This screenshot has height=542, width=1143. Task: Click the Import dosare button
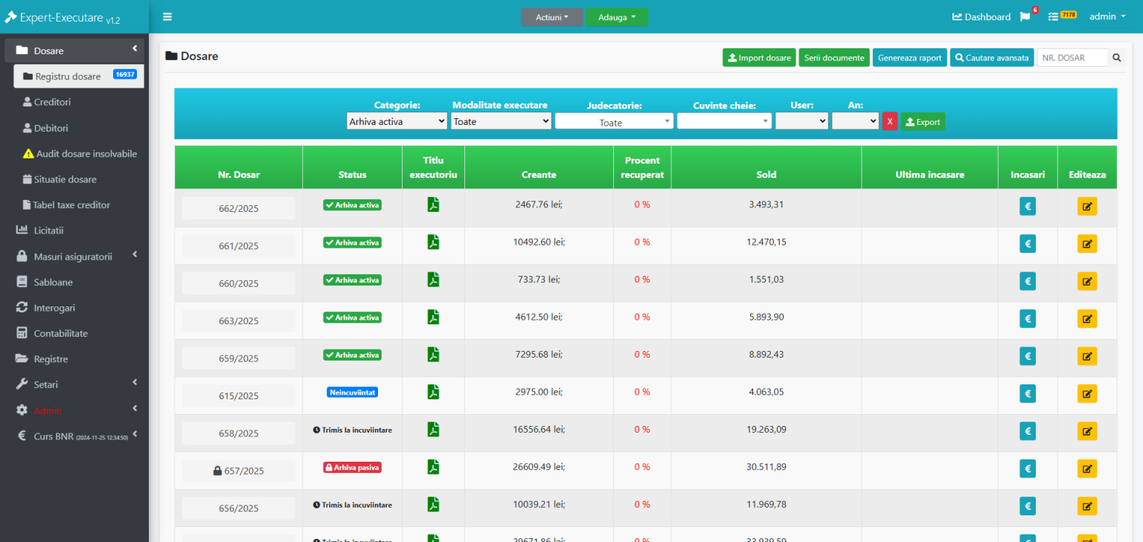759,58
